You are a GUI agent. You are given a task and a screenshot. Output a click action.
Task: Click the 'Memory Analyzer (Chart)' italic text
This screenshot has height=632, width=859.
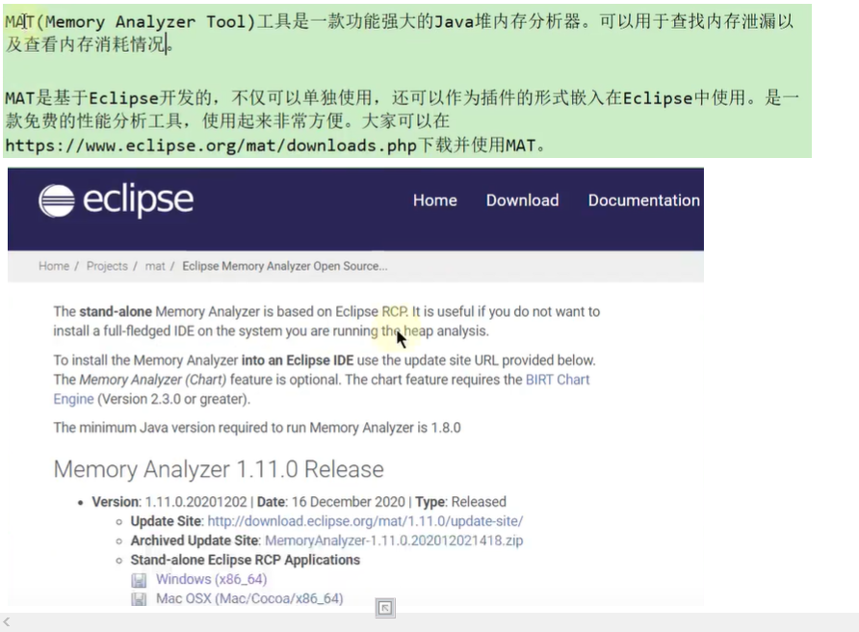[153, 380]
